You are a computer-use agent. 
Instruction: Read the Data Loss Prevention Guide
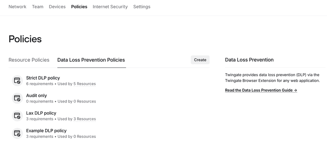261,90
